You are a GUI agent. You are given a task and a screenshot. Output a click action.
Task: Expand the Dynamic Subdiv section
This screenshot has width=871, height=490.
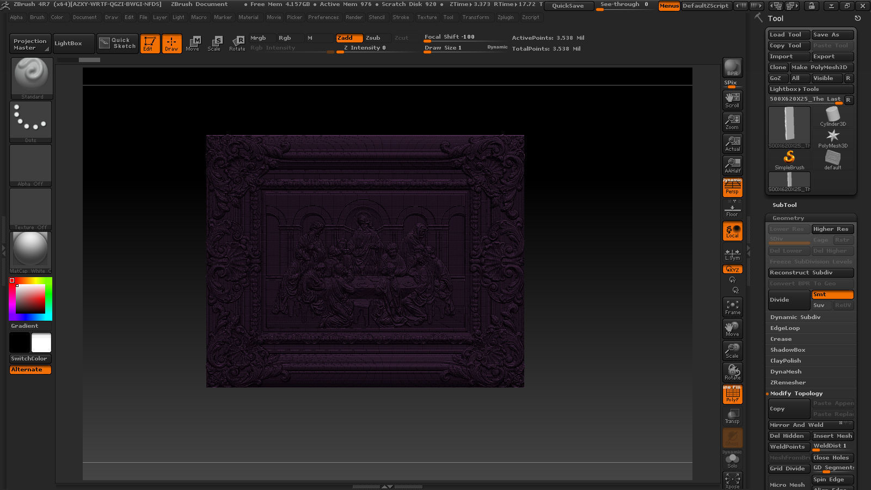[x=795, y=317]
